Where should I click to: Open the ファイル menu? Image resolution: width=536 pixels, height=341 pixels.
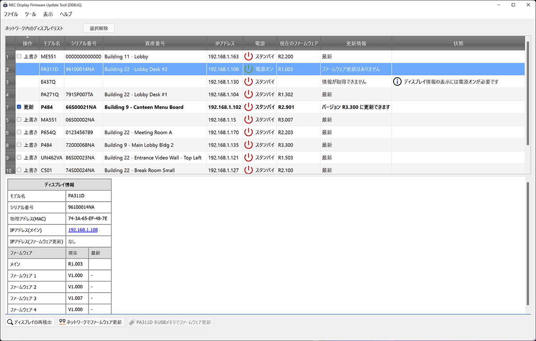[x=11, y=14]
